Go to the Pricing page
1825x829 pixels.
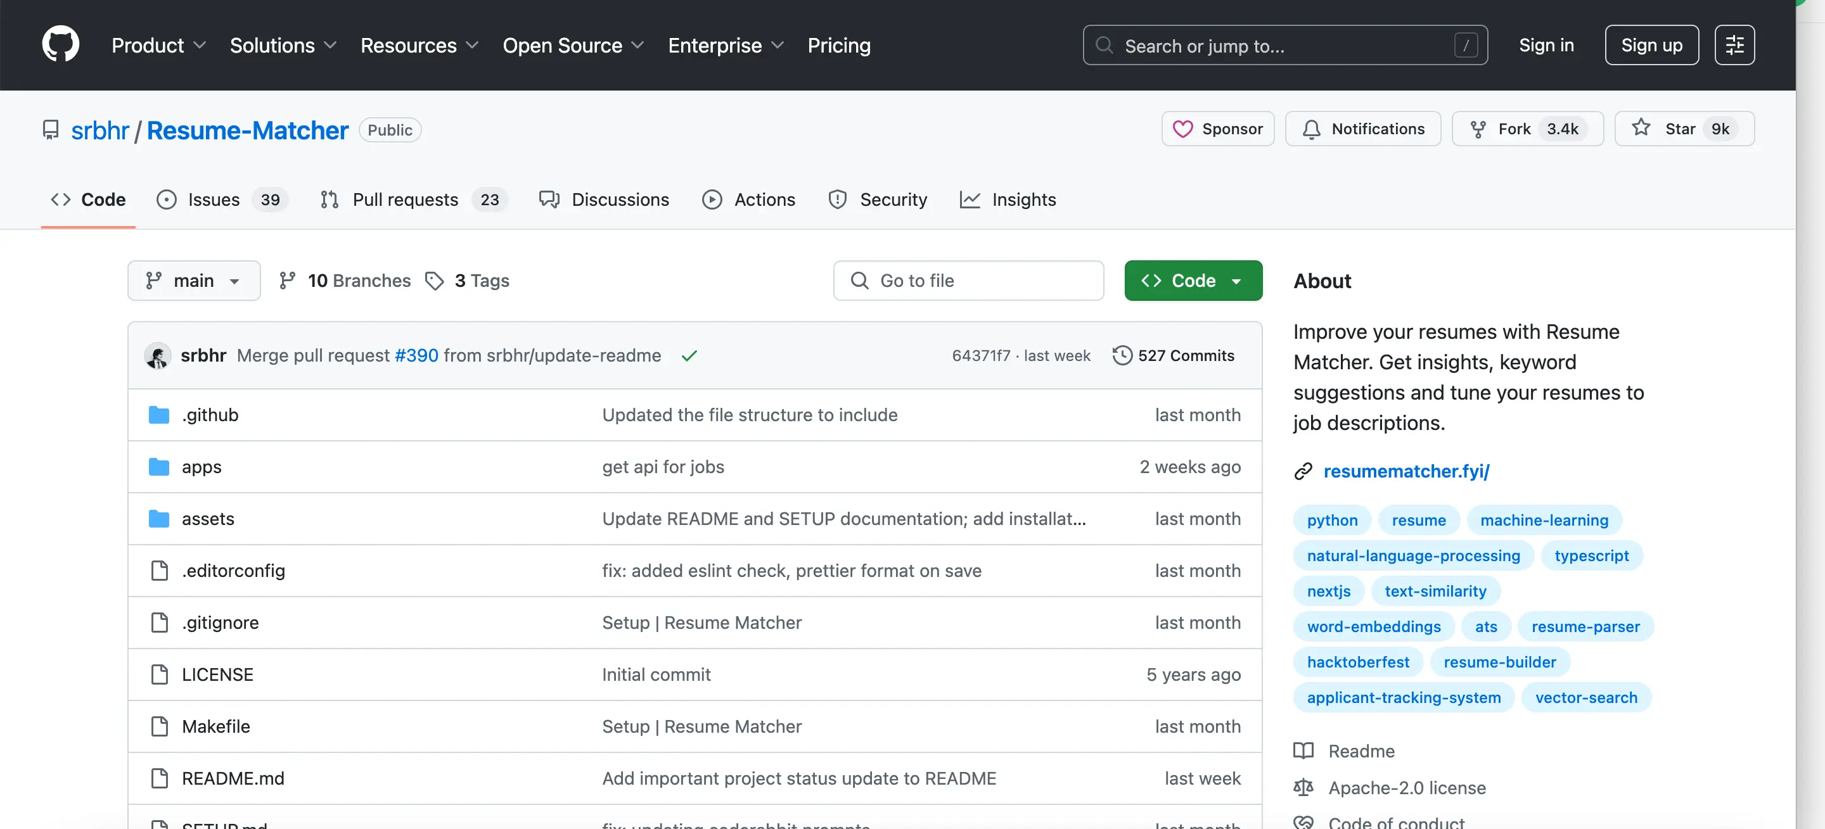(x=839, y=46)
